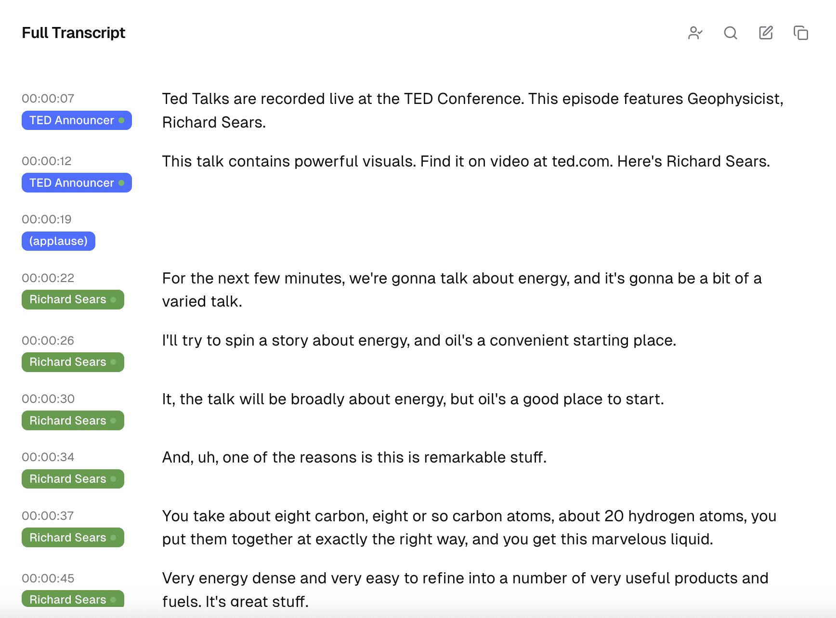Open the speaker verification tool
Image resolution: width=836 pixels, height=618 pixels.
(x=695, y=33)
